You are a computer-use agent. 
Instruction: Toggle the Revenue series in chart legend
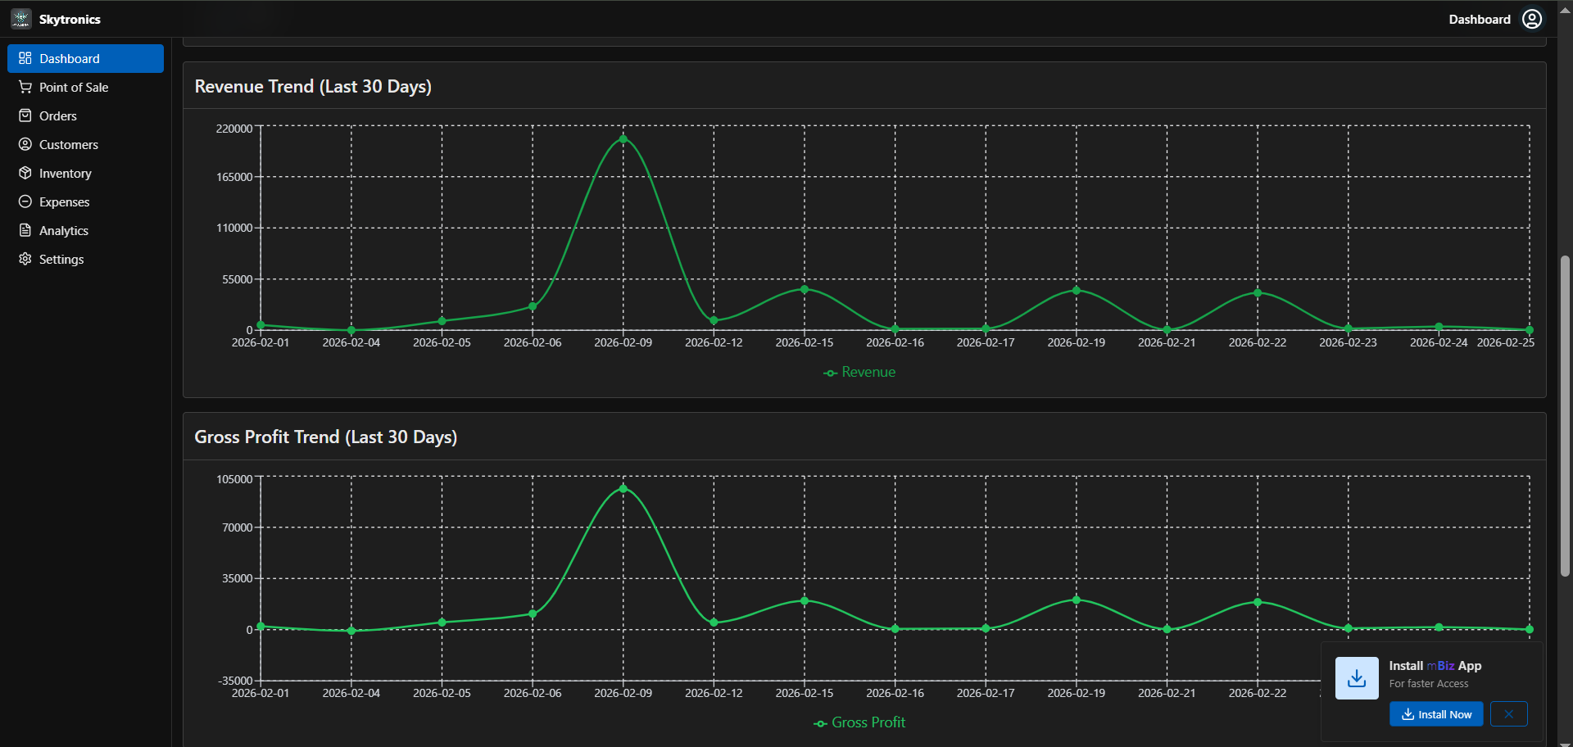[x=859, y=372]
